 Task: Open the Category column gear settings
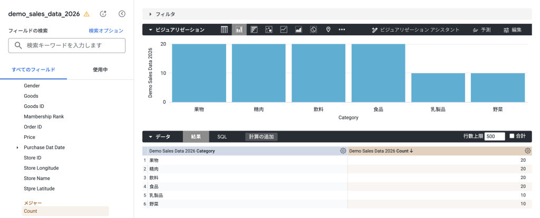(x=343, y=151)
